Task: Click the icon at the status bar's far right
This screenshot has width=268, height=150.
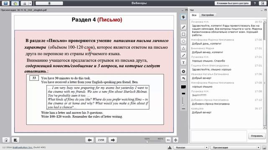Action: click(264, 147)
